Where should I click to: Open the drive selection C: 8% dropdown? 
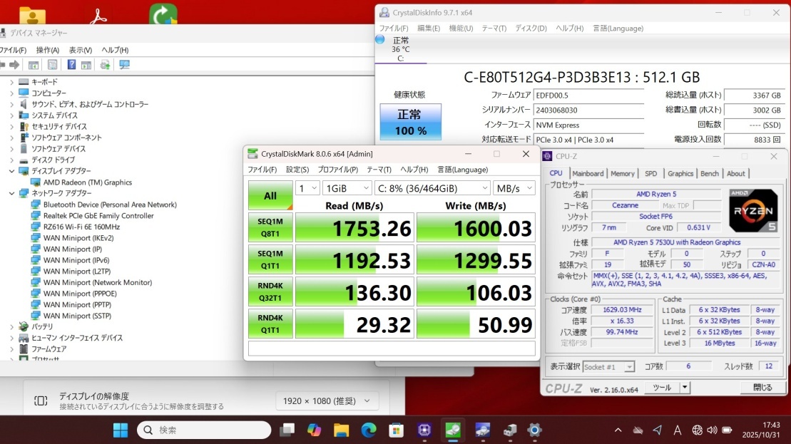(x=432, y=188)
